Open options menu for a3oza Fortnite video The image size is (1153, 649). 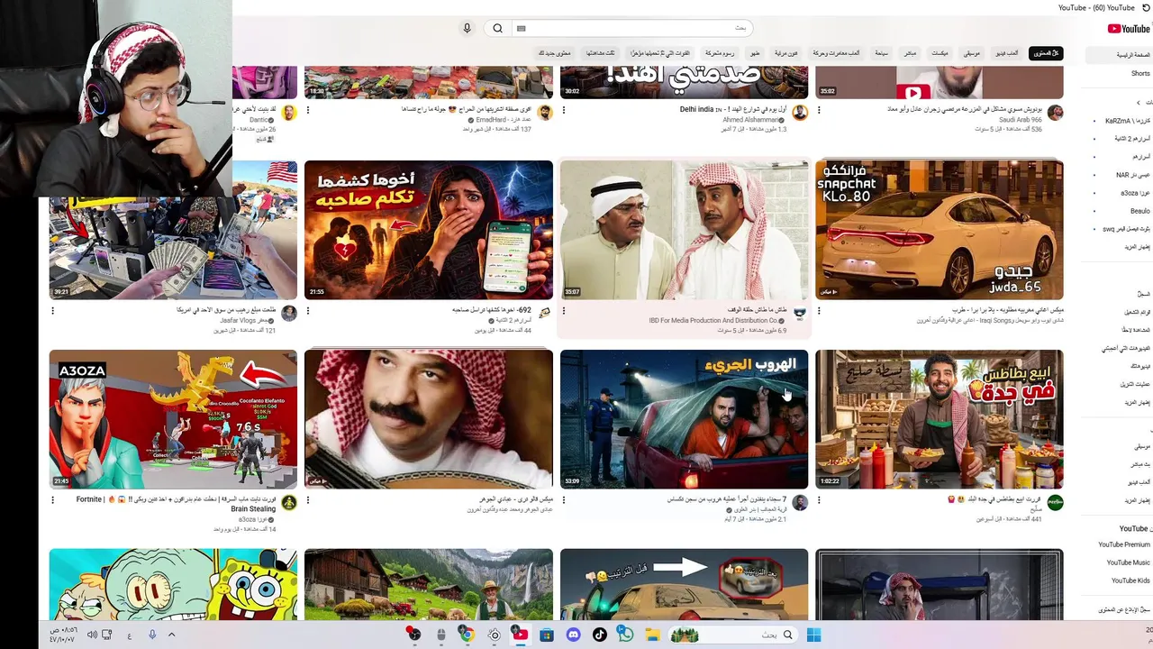click(52, 500)
